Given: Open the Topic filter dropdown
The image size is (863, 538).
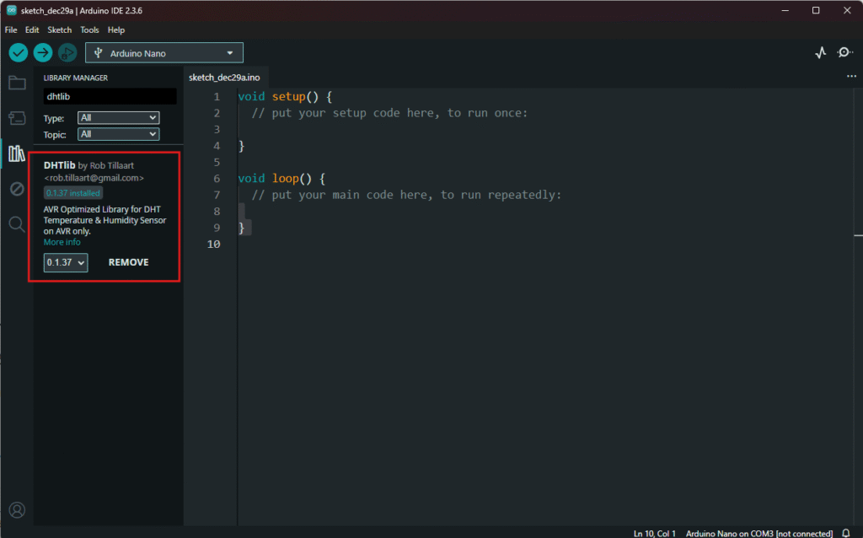Looking at the screenshot, I should click(x=118, y=134).
